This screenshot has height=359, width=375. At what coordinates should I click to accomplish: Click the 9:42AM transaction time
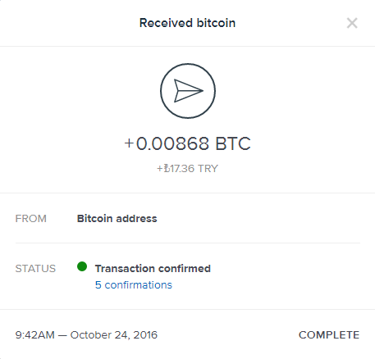tap(35, 335)
